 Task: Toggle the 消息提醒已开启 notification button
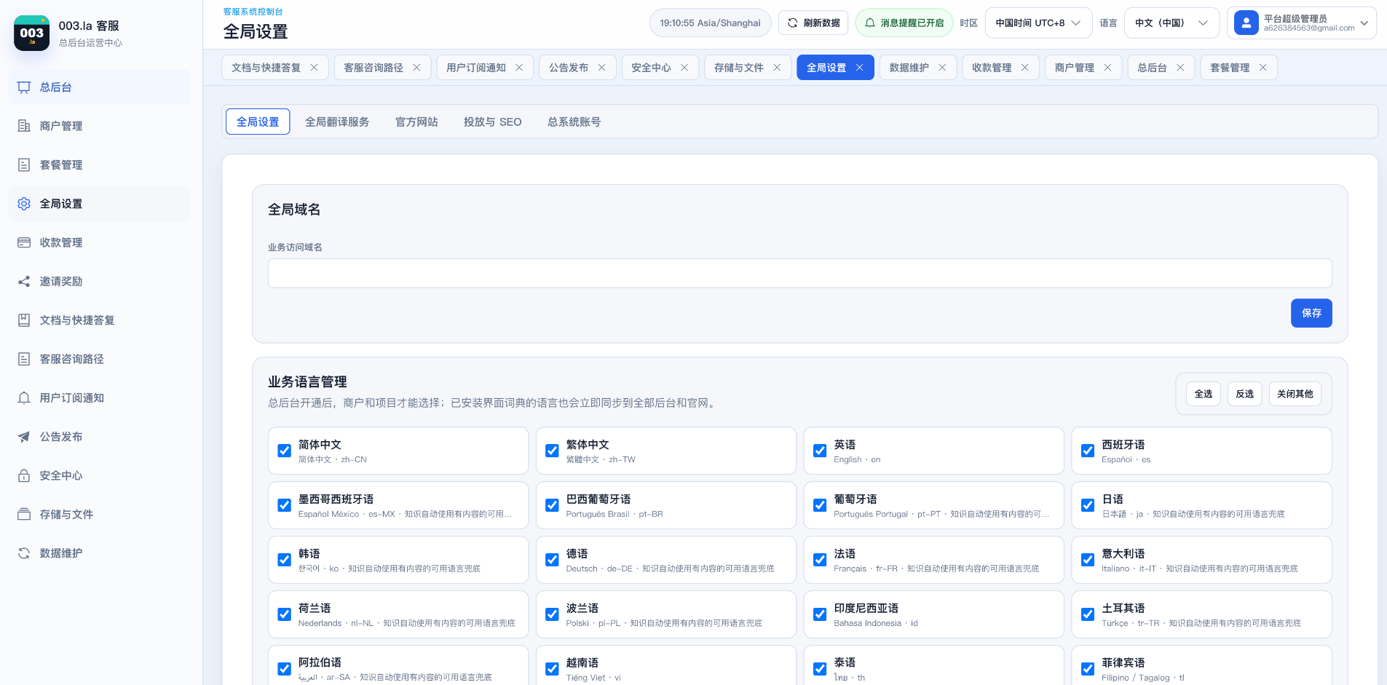click(x=904, y=23)
